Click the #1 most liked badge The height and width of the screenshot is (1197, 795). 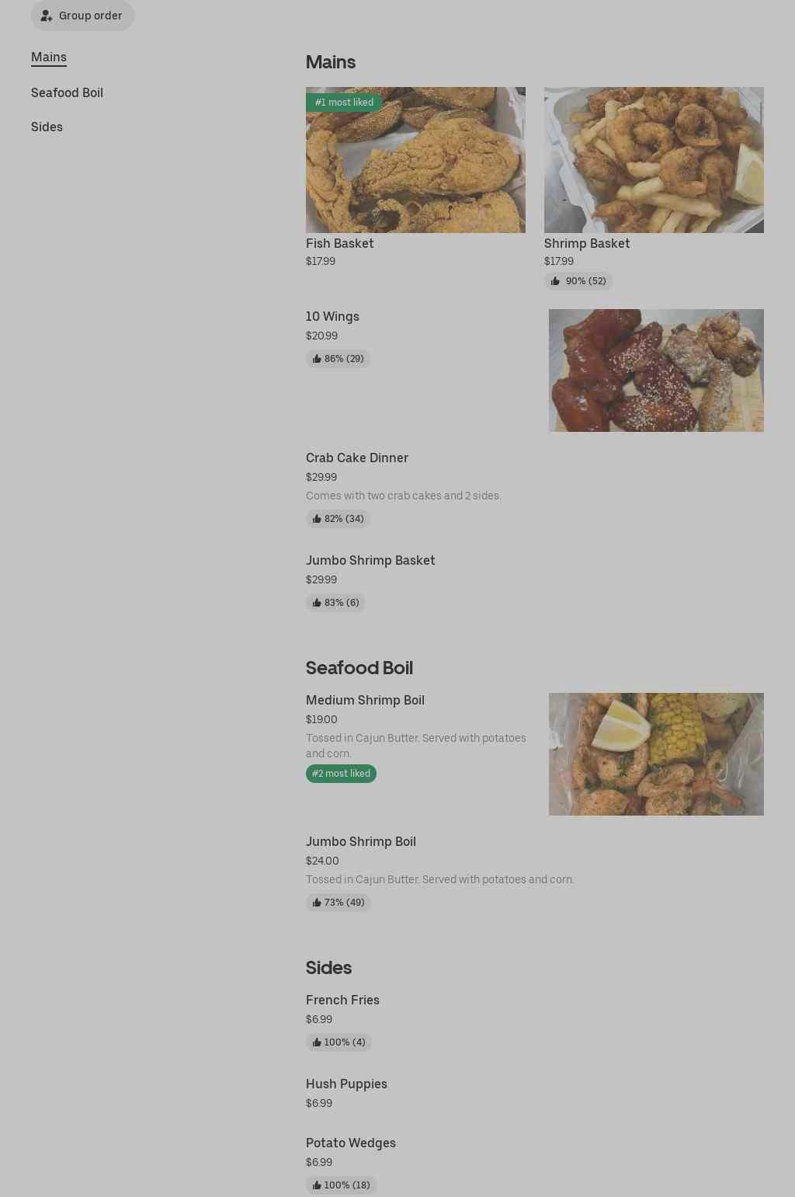344,103
